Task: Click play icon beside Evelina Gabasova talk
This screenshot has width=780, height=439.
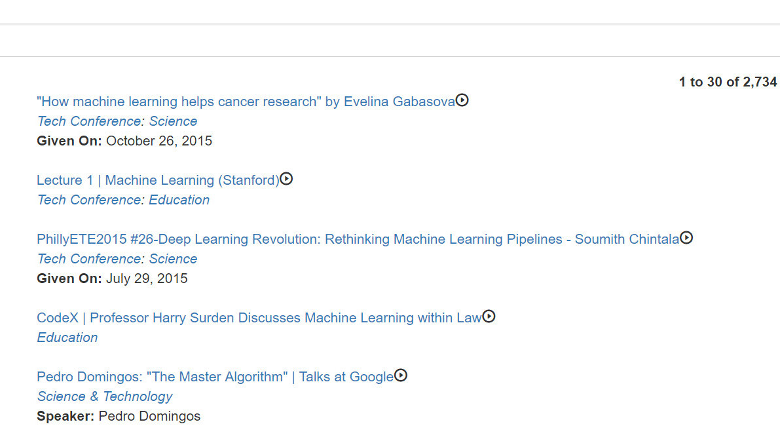Action: pos(462,100)
